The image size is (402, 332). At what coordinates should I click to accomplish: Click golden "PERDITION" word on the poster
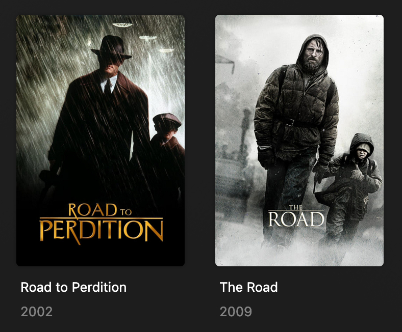point(101,231)
